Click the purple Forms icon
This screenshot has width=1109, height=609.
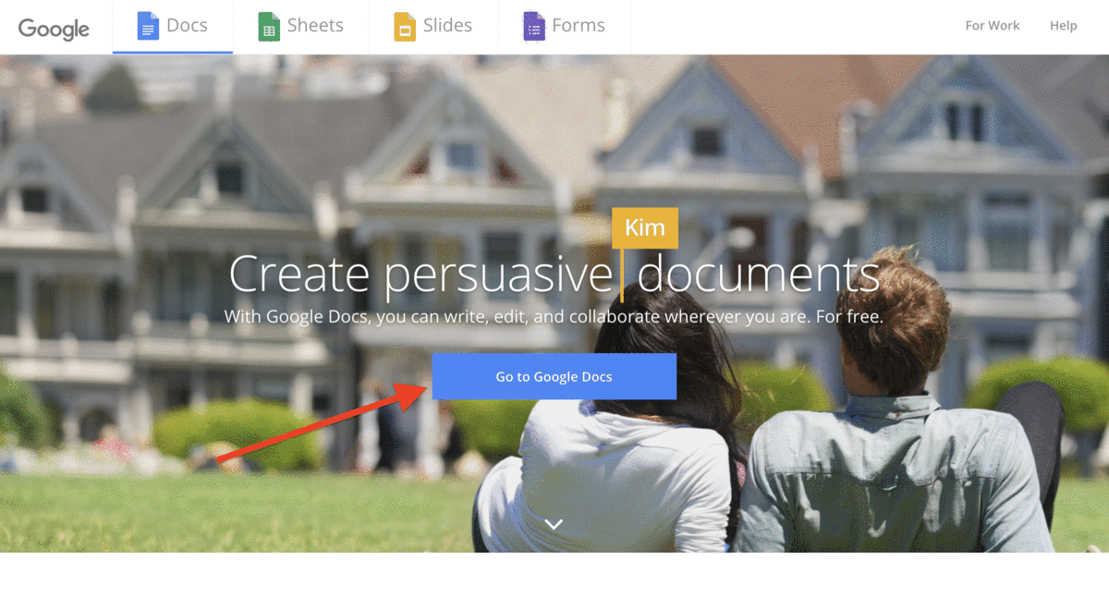[x=533, y=26]
